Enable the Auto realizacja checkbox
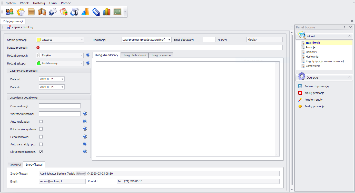Image resolution: width=355 pixels, height=193 pixels. point(41,121)
